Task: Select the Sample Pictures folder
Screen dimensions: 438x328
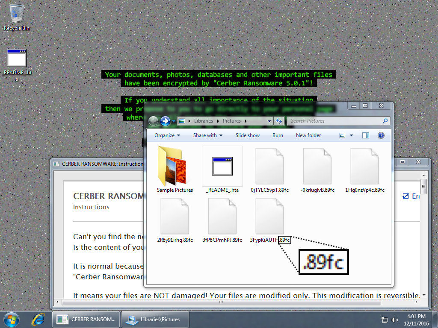Action: (175, 170)
